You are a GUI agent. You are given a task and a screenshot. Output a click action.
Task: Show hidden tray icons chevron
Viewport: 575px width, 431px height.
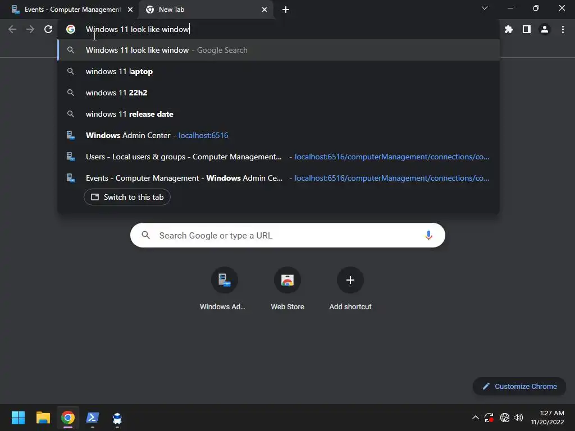click(x=475, y=418)
